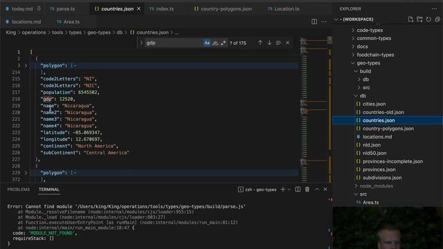The image size is (443, 249).
Task: Expand the replace field chevron
Action: (x=141, y=43)
